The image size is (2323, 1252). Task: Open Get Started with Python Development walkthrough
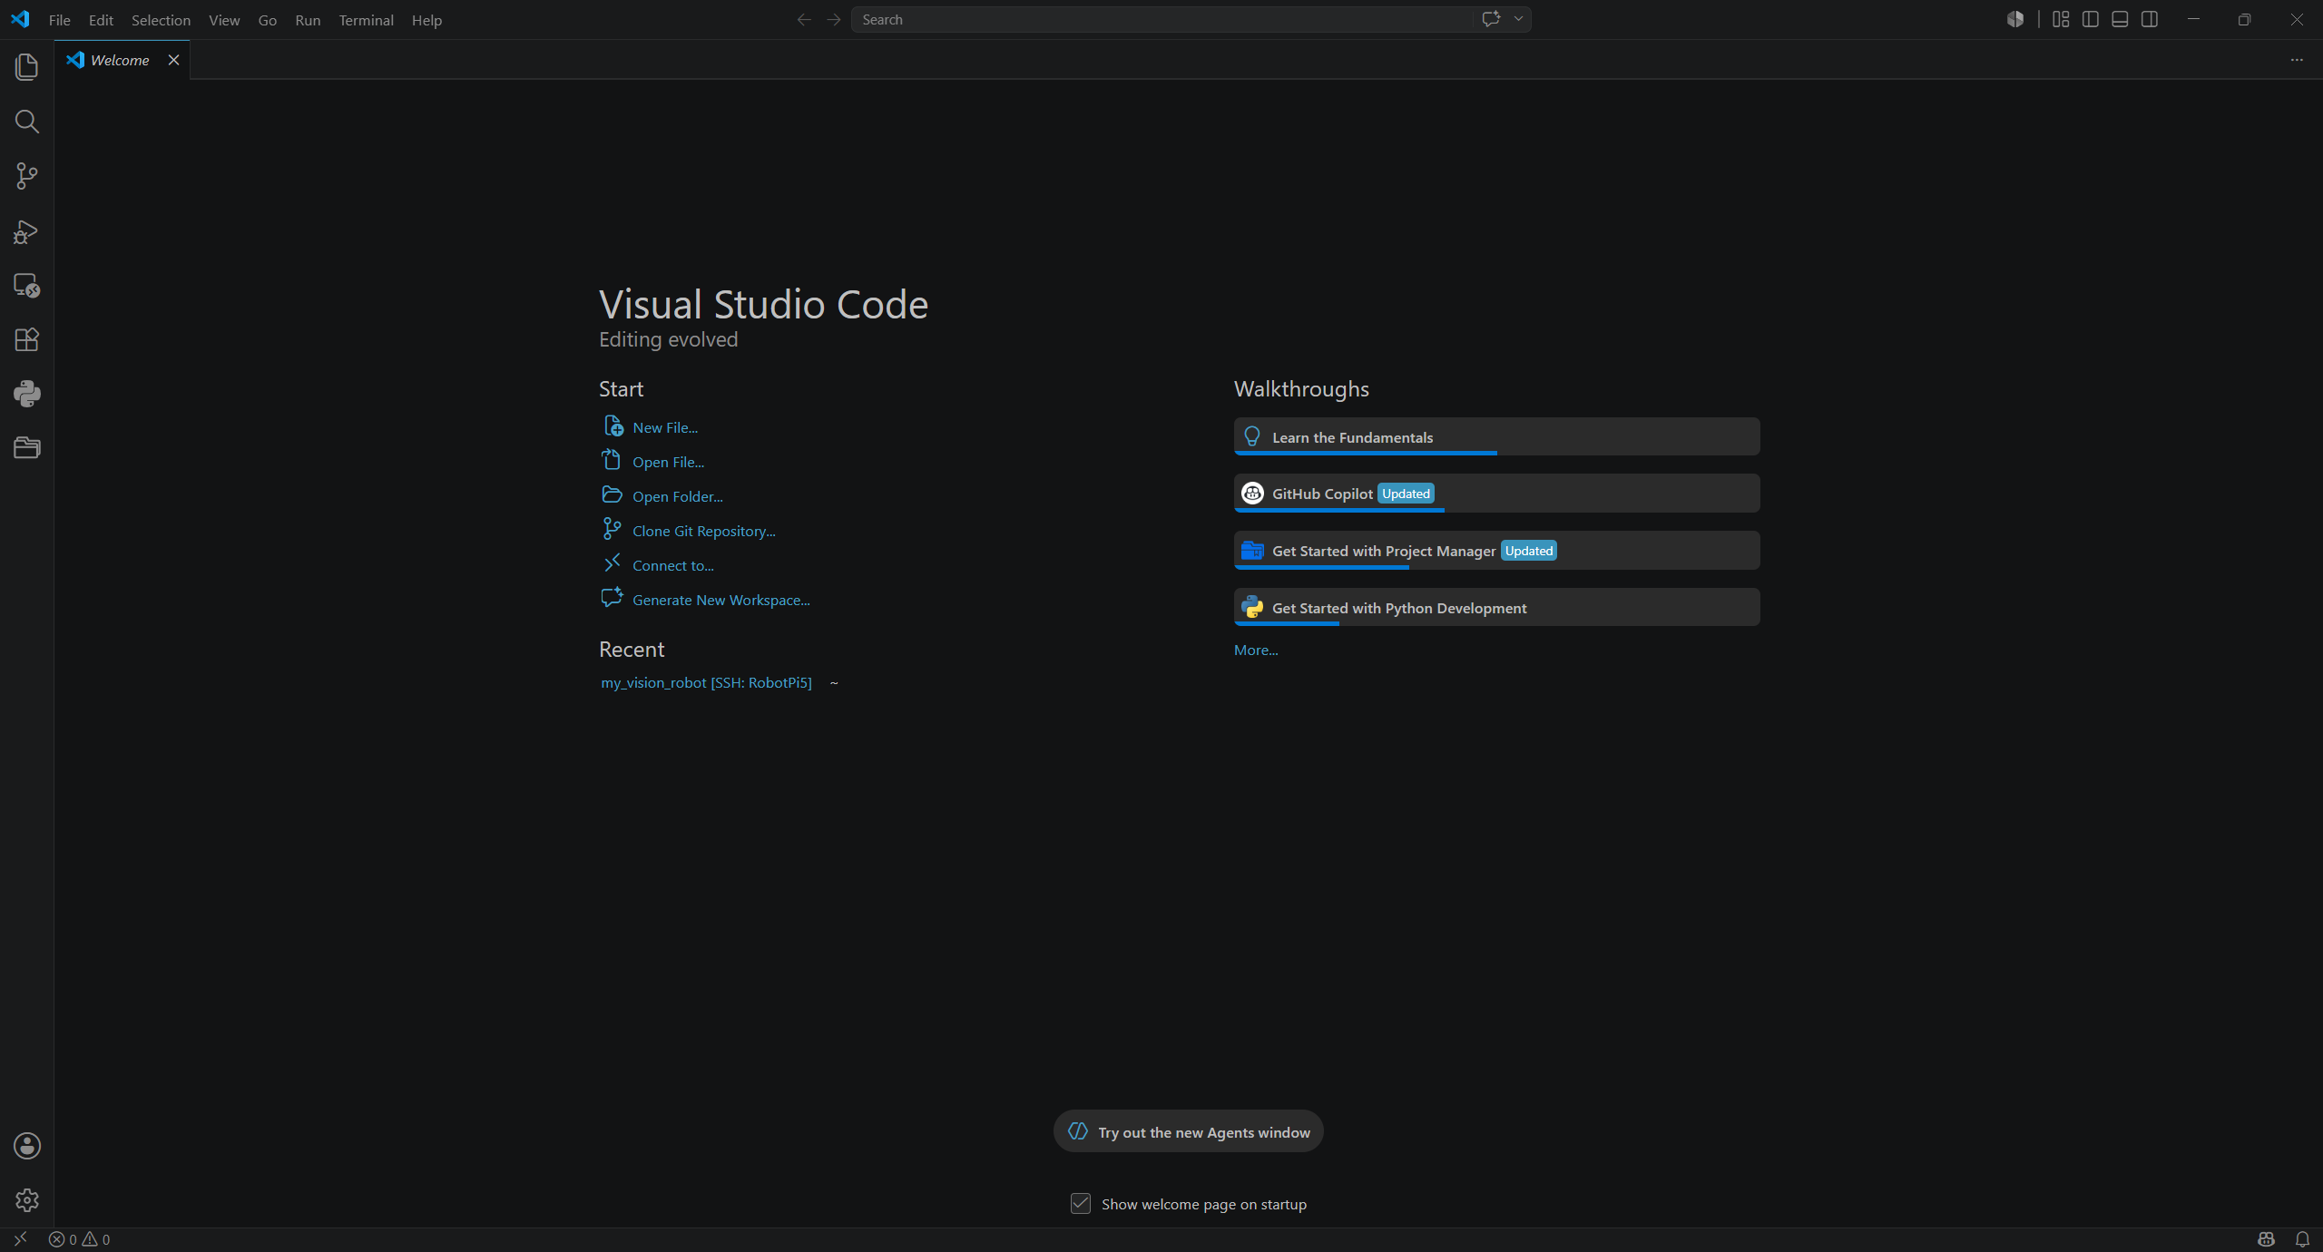click(x=1496, y=607)
